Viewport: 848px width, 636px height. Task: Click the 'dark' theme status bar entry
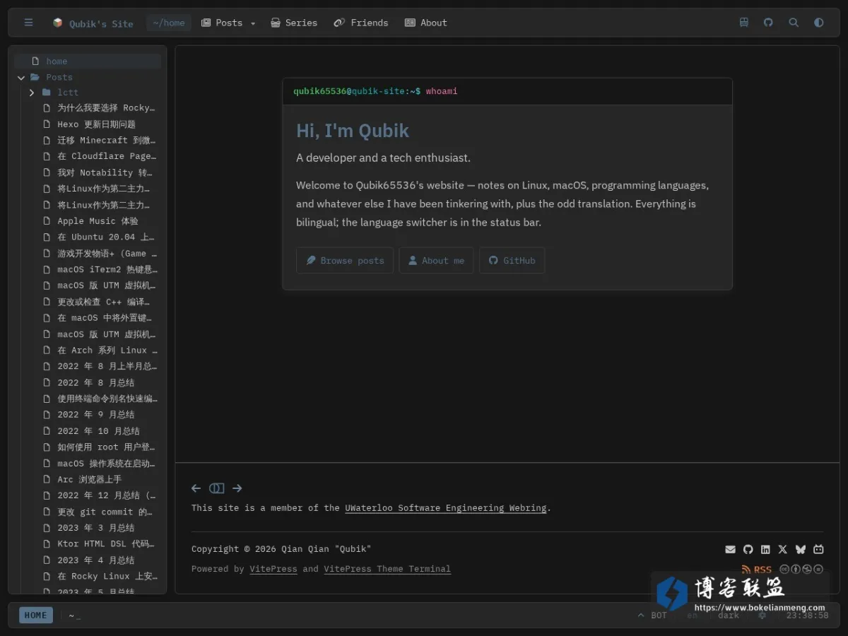click(729, 616)
